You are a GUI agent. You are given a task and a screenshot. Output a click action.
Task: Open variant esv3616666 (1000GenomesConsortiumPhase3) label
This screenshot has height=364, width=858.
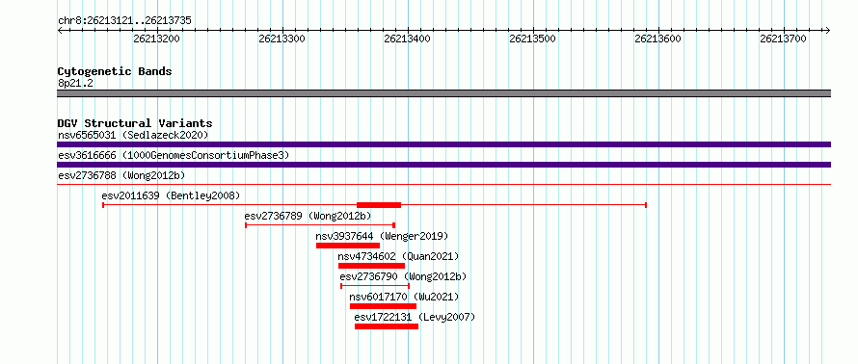(174, 156)
